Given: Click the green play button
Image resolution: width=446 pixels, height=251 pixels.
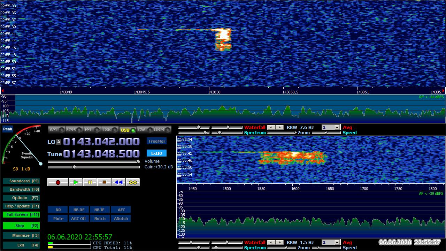Looking at the screenshot, I should [76, 182].
